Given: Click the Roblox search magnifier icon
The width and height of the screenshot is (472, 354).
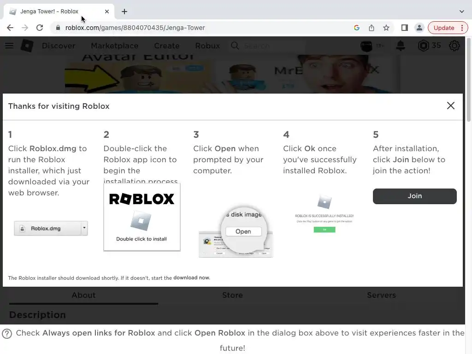Looking at the screenshot, I should point(235,46).
